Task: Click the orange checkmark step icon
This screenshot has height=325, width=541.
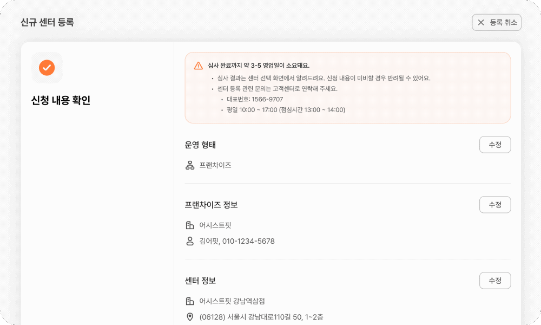Action: (x=47, y=68)
